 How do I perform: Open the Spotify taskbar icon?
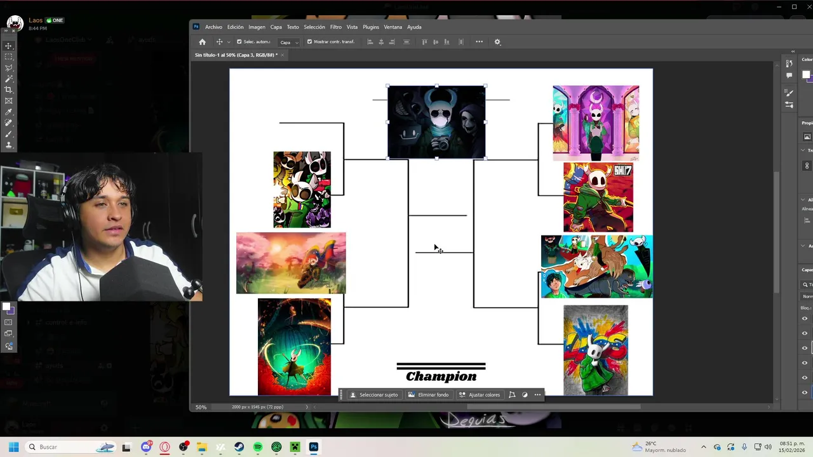click(258, 447)
